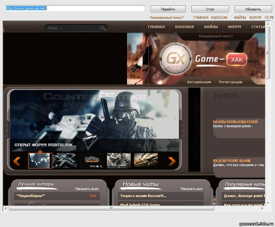This screenshot has width=275, height=227.
Task: Select the San Andreas slider thumbnail
Action: 92,161
